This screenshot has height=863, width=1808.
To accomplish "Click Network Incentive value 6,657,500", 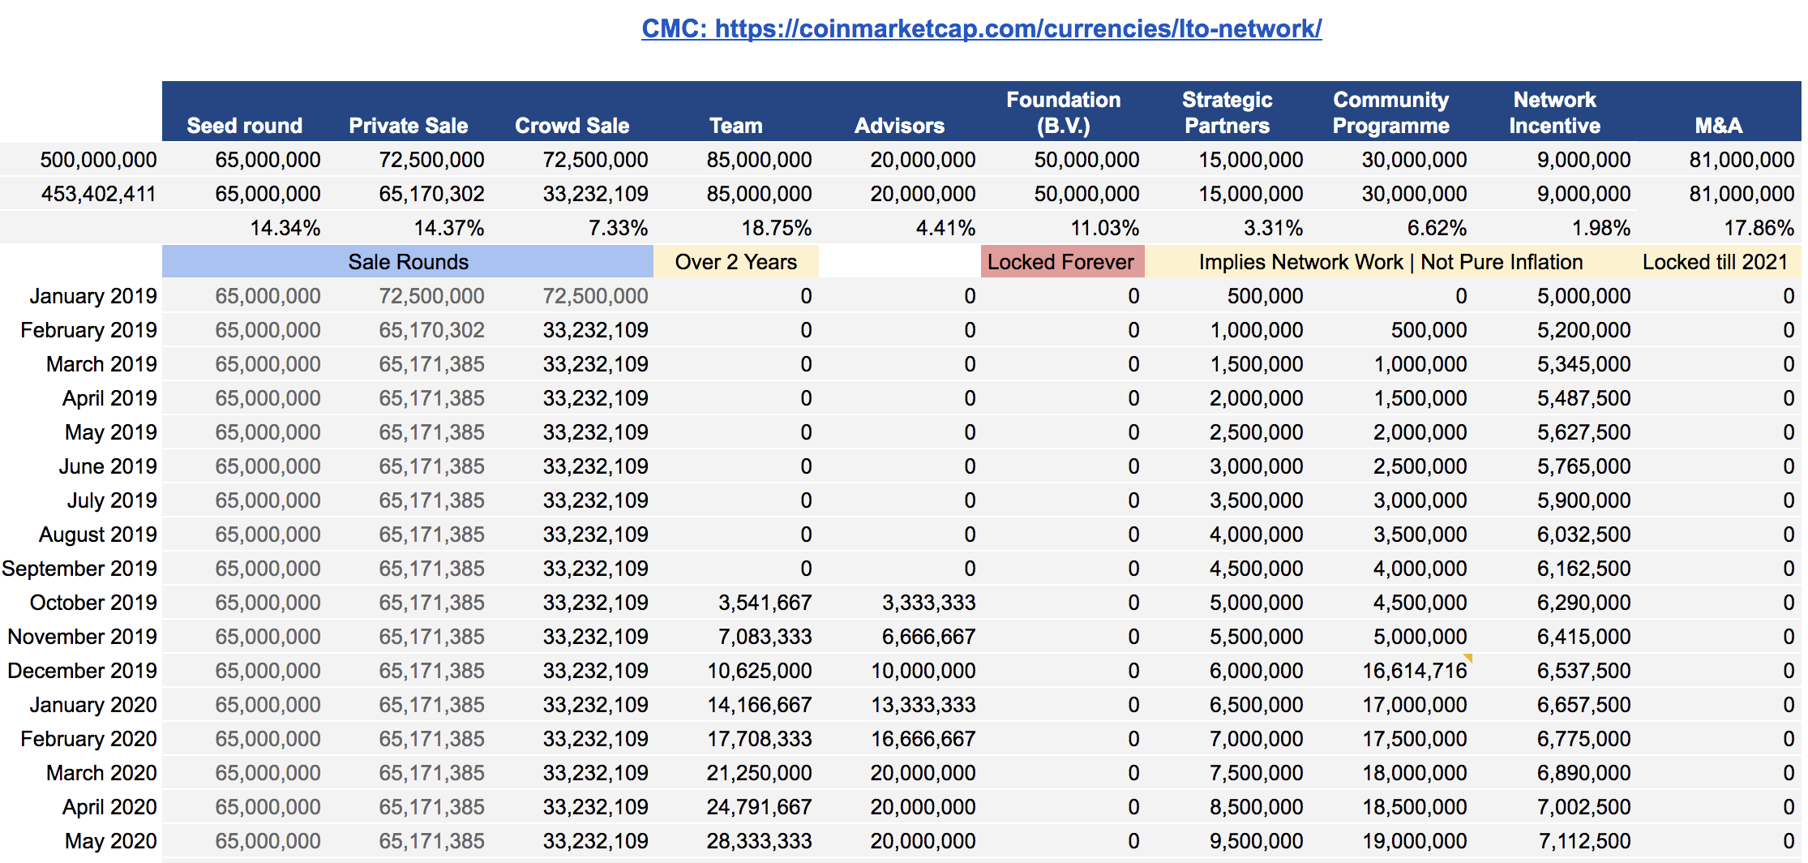I will click(1584, 705).
